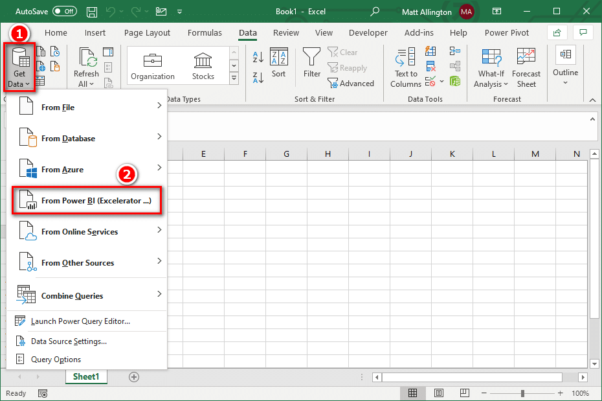Select column header G

pos(286,154)
